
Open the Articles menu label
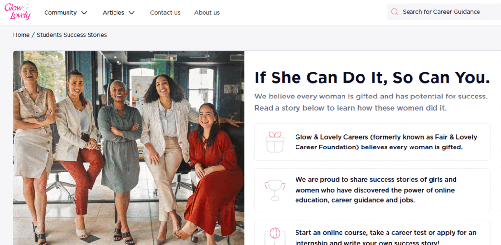click(x=114, y=13)
